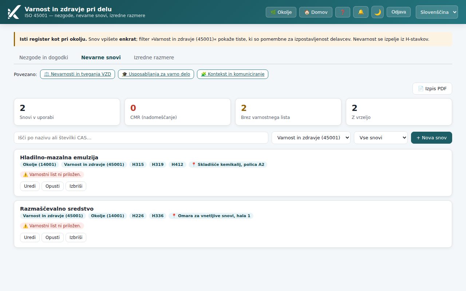
Task: Click H226 hazard tag
Action: pyautogui.click(x=138, y=216)
